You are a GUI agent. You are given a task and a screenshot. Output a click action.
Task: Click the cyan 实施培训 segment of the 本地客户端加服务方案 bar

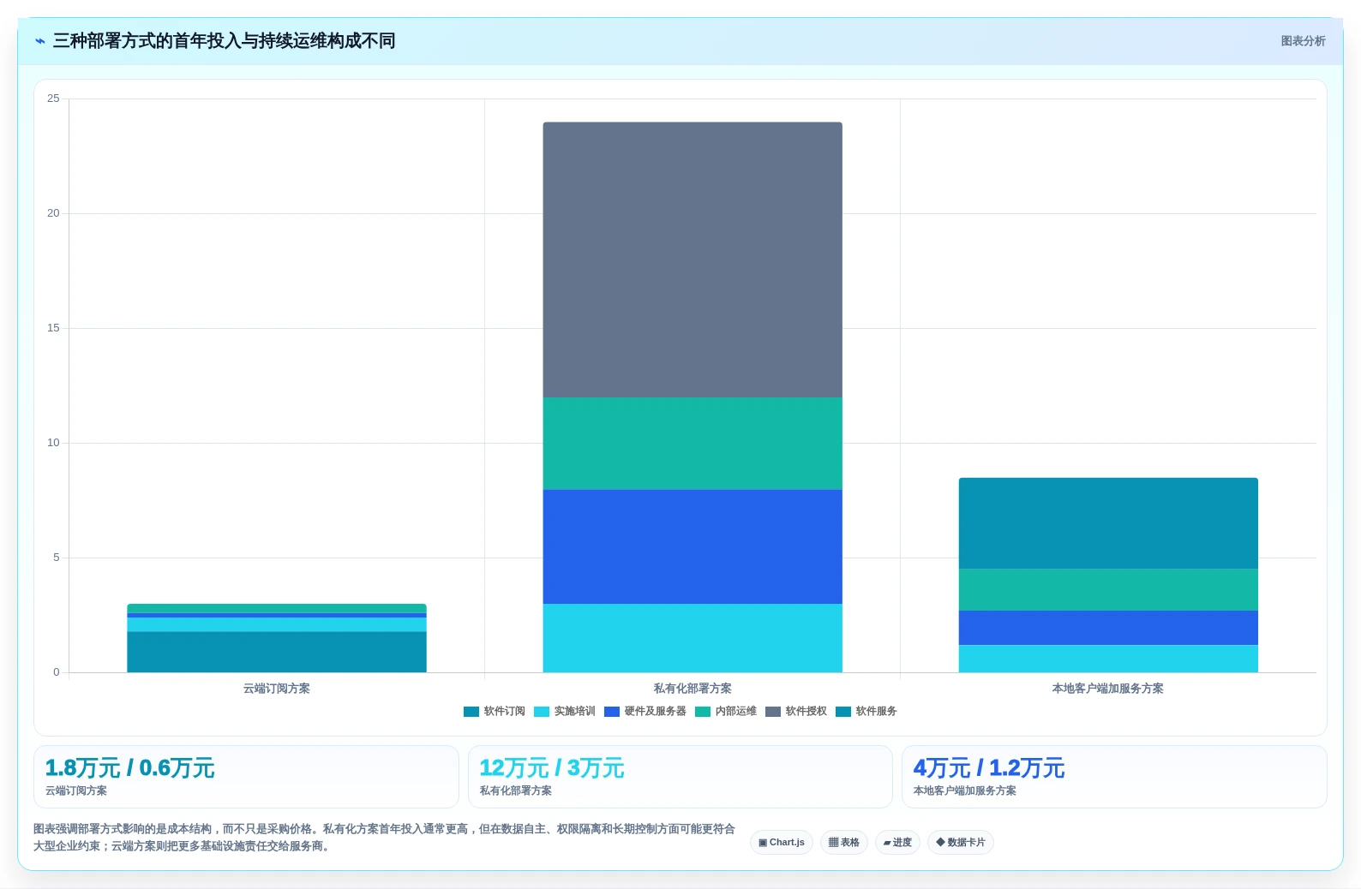[1108, 659]
